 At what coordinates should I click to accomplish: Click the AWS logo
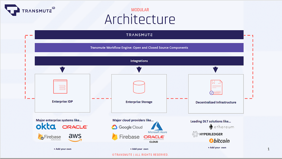75,138
